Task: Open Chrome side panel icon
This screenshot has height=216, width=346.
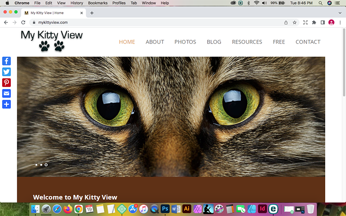Action: click(323, 22)
